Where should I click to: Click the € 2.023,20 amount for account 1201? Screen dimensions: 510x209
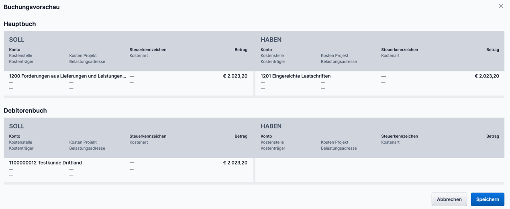[x=487, y=76]
